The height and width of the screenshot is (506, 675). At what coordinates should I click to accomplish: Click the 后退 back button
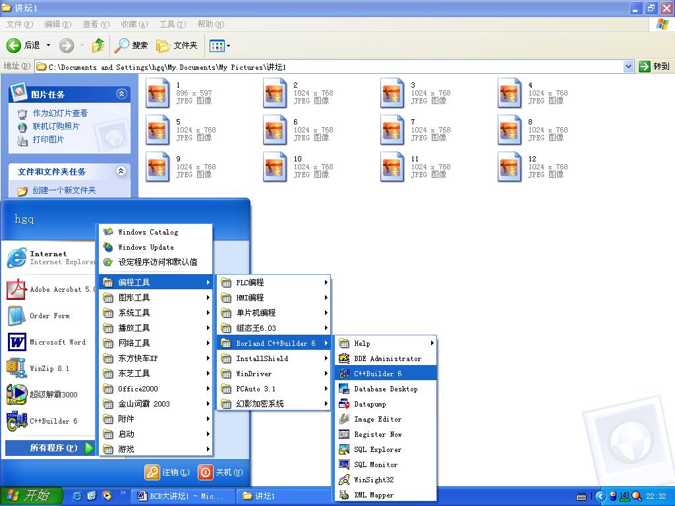(x=23, y=45)
